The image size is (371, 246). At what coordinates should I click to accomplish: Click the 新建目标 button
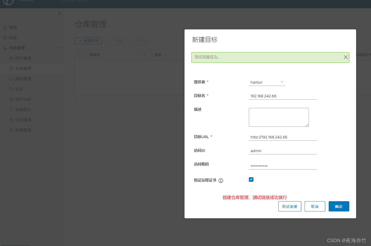pos(89,41)
